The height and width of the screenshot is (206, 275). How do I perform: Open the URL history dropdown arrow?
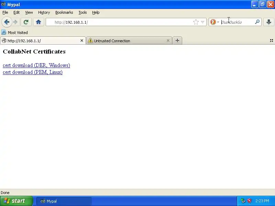[x=202, y=22]
